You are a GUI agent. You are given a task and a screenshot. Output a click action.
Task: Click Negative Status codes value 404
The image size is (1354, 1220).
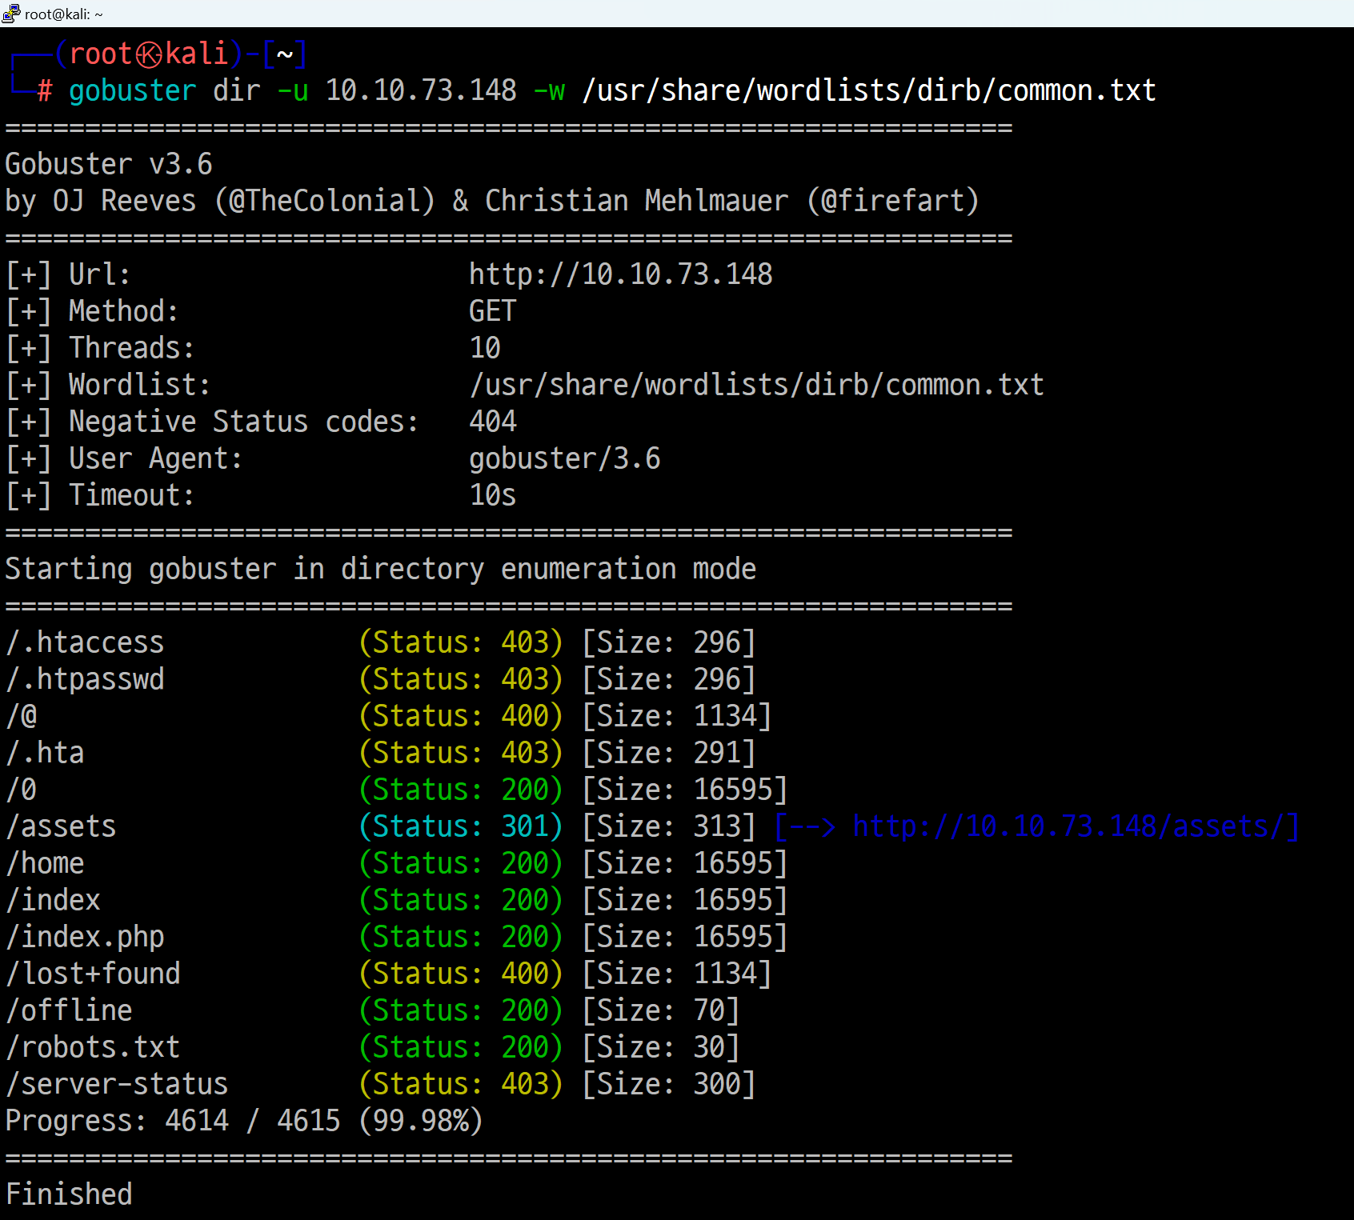[x=493, y=422]
